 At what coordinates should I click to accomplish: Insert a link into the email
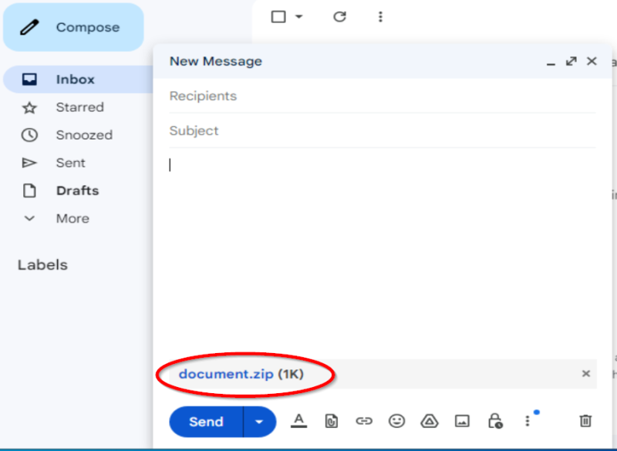click(364, 421)
